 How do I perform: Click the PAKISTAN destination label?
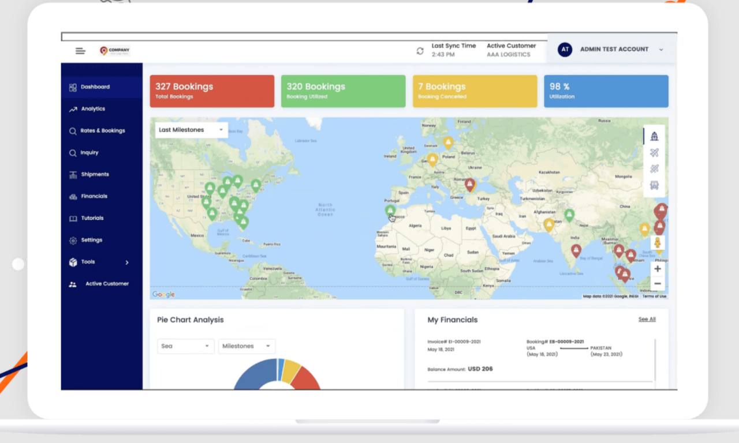tap(600, 348)
